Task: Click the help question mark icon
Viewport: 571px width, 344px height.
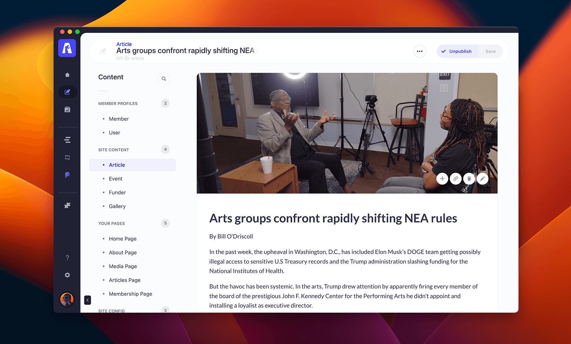Action: (x=67, y=258)
